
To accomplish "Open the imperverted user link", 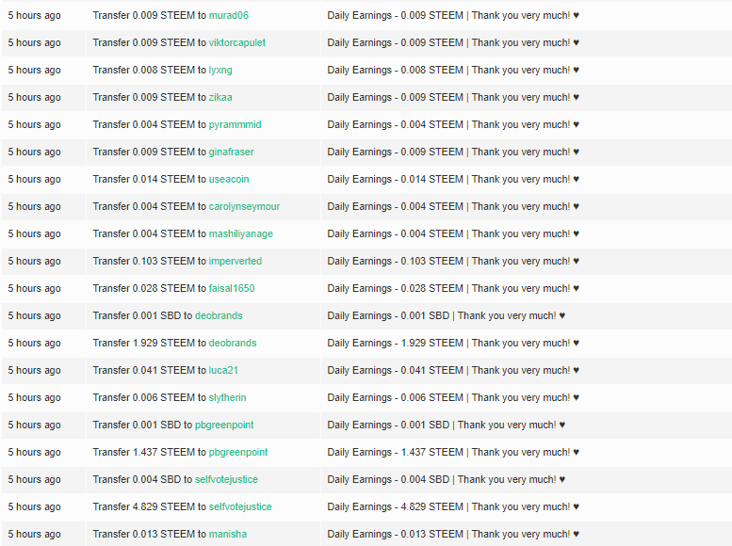I will [236, 262].
